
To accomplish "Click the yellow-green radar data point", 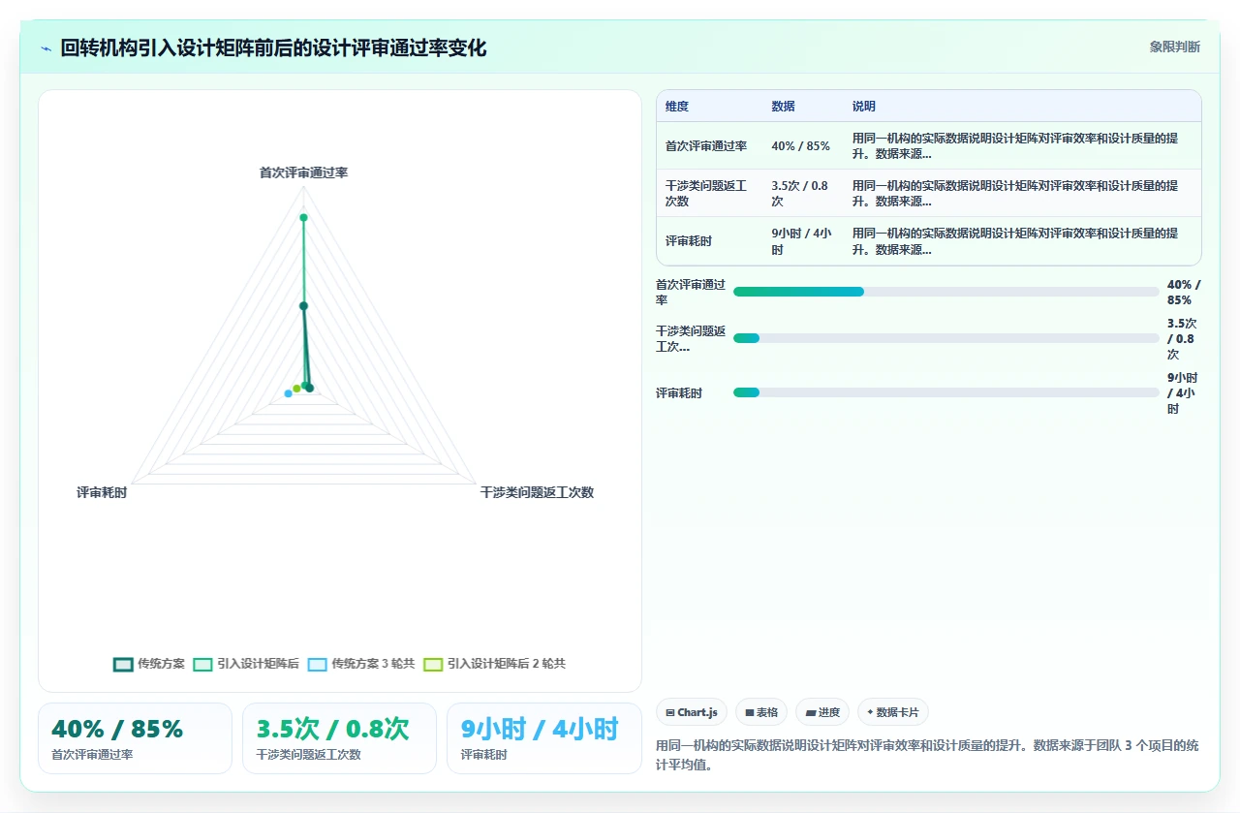I will [297, 389].
